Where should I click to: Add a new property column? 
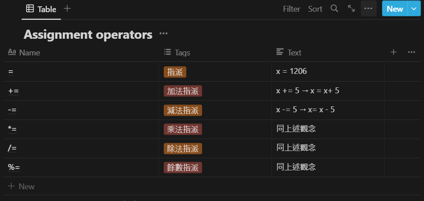(393, 52)
